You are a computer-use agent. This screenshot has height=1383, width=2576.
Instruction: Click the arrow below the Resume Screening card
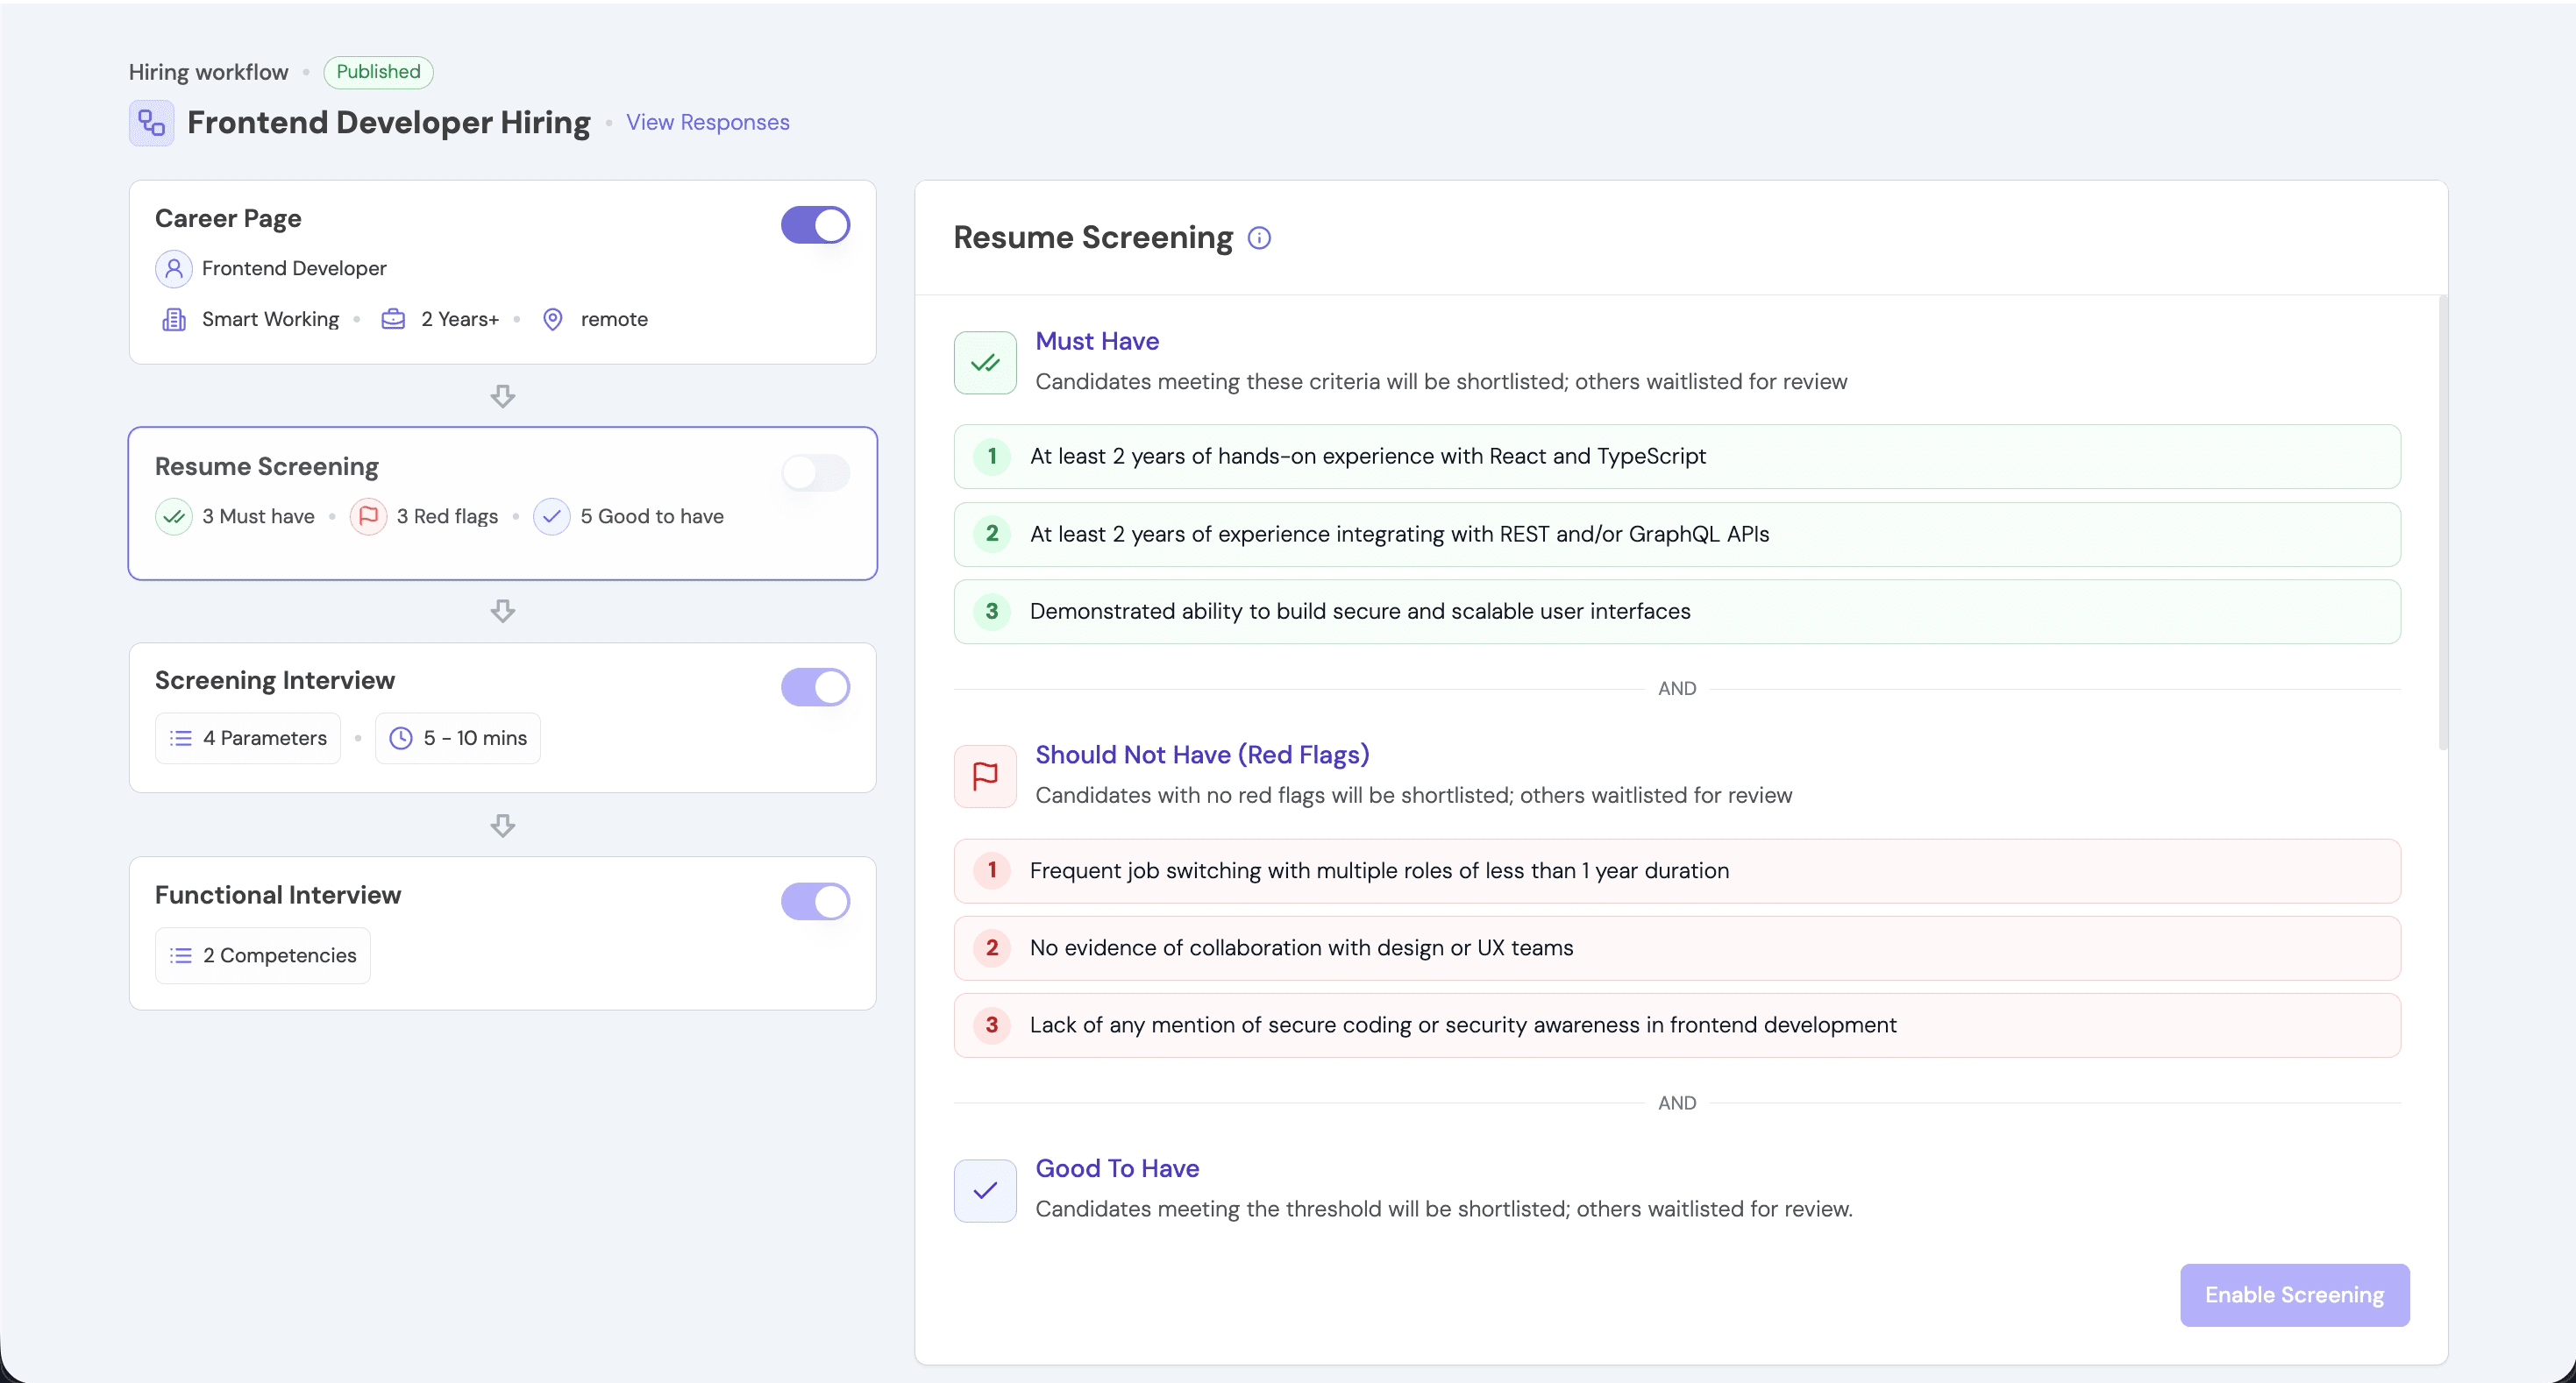pyautogui.click(x=503, y=610)
